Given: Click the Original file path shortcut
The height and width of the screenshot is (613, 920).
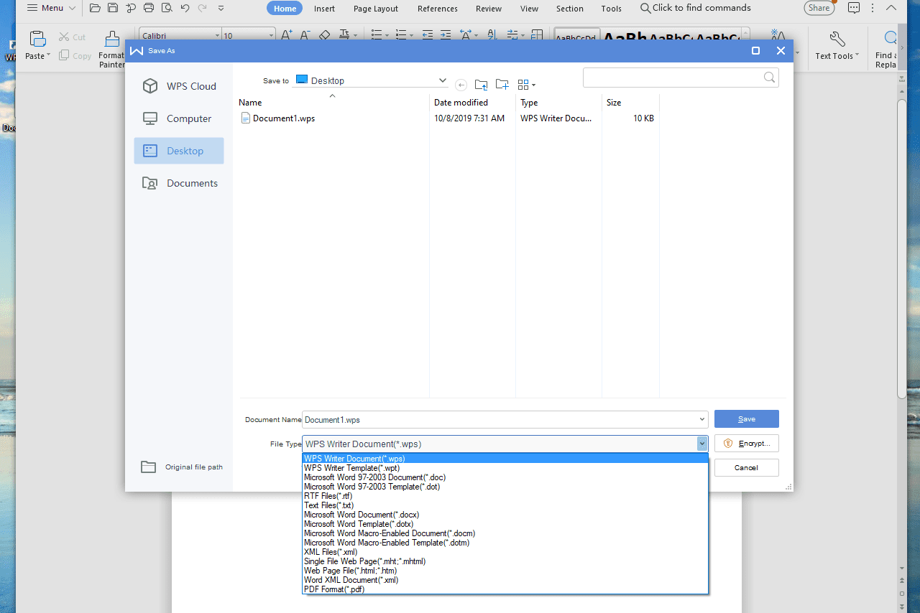Looking at the screenshot, I should coord(182,467).
